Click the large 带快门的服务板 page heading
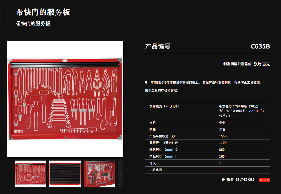The image size is (281, 194). (43, 12)
